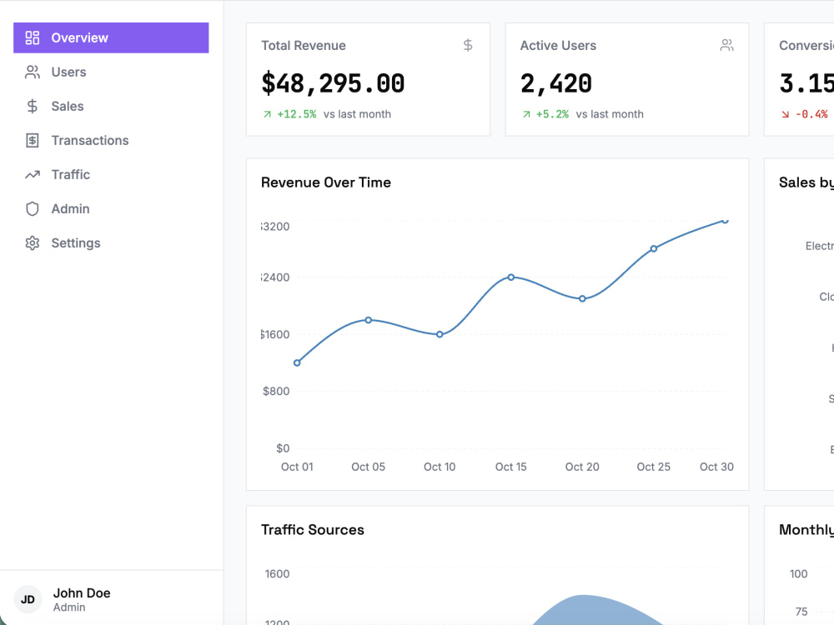Select the Admin menu item
The height and width of the screenshot is (625, 834).
click(111, 209)
